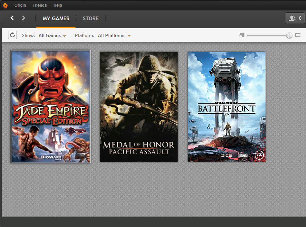
Task: Open the friends list counter button
Action: (295, 18)
